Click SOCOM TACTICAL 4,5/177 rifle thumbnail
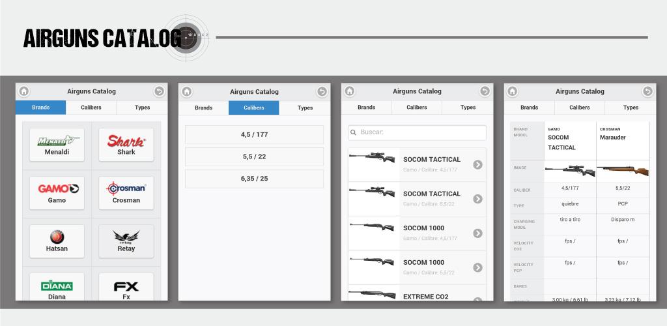 [373, 158]
